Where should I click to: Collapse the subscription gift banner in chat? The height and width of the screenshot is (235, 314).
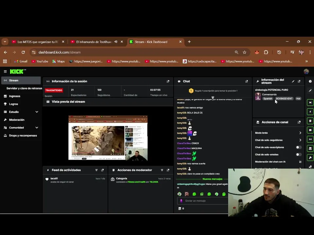click(x=213, y=97)
